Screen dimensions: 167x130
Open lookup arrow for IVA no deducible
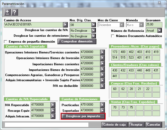tap(103, 86)
